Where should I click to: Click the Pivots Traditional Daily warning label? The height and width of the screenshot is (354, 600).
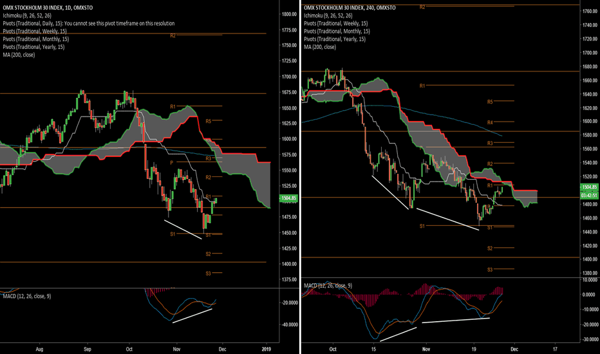(89, 23)
